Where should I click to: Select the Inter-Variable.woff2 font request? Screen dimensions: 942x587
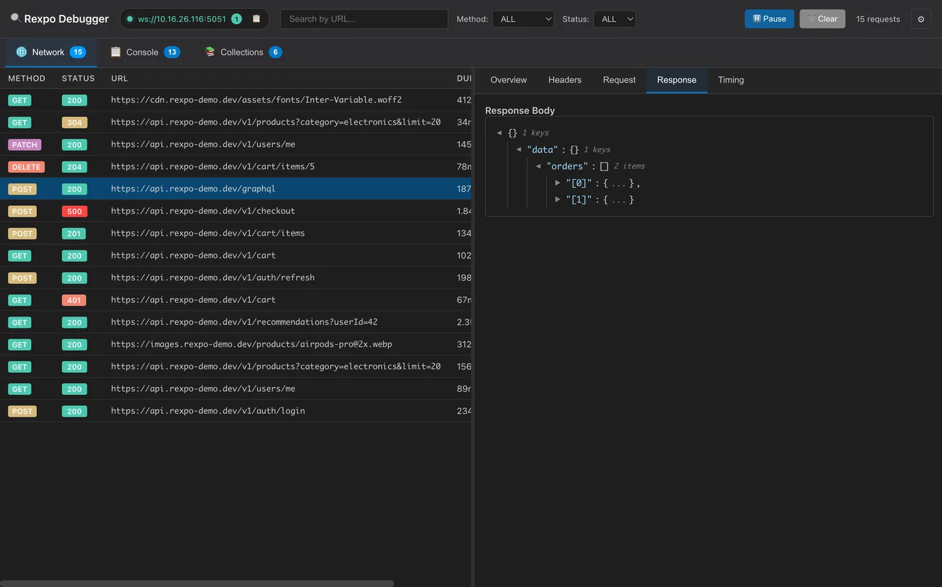(235, 100)
